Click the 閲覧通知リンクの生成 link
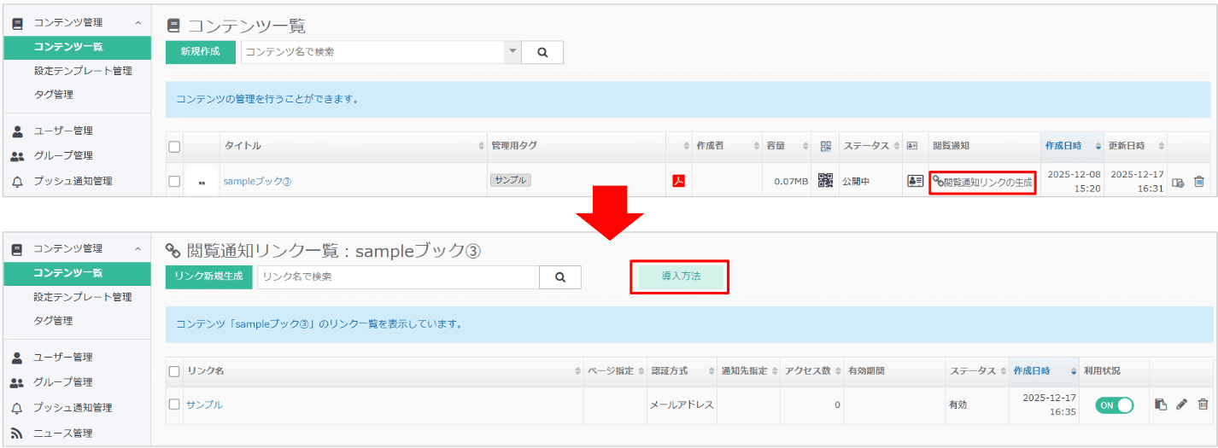The height and width of the screenshot is (448, 1218). point(982,182)
